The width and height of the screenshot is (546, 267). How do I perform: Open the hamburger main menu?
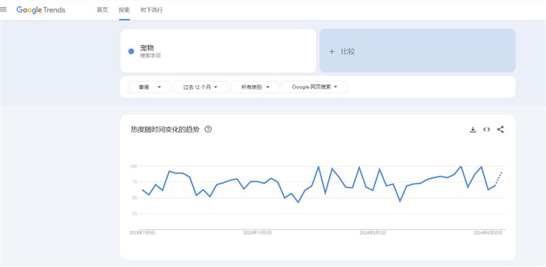point(3,10)
